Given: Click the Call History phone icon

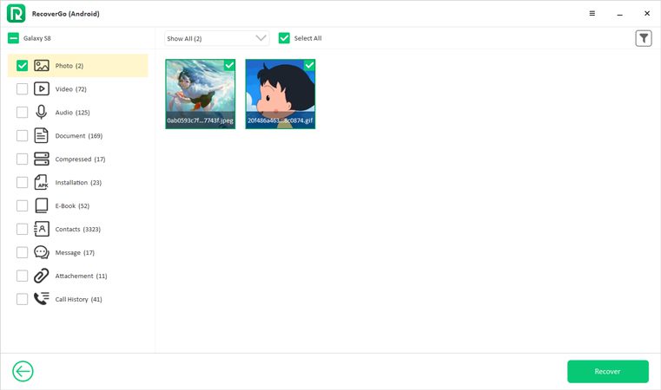Looking at the screenshot, I should click(x=42, y=299).
